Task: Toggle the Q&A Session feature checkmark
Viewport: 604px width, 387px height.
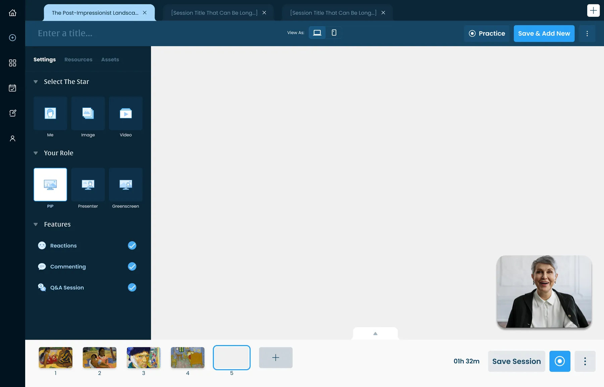Action: coord(132,288)
